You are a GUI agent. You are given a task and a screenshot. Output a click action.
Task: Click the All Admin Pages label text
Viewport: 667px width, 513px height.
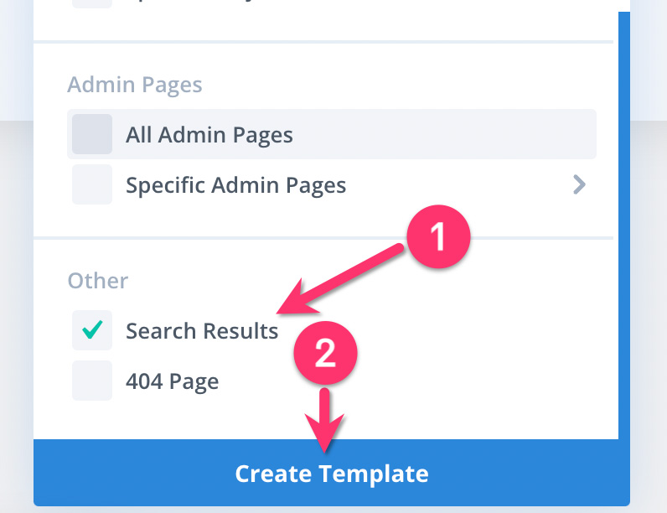(x=209, y=135)
